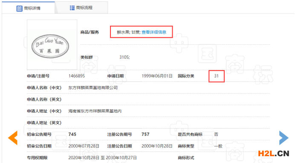The height and width of the screenshot is (163, 295).
Task: Click the 商标流程 list icon
Action: point(72,8)
